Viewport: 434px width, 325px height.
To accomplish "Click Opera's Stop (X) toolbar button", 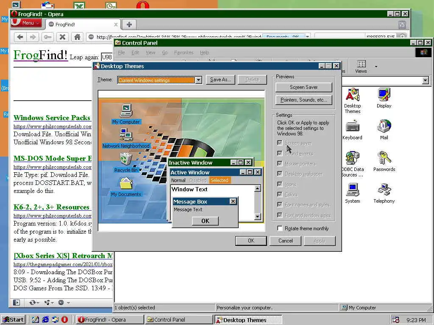I will [63, 37].
